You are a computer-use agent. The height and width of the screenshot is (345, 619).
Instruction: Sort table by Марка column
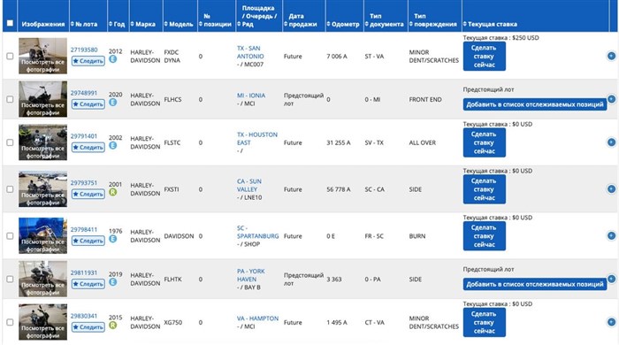click(x=143, y=24)
